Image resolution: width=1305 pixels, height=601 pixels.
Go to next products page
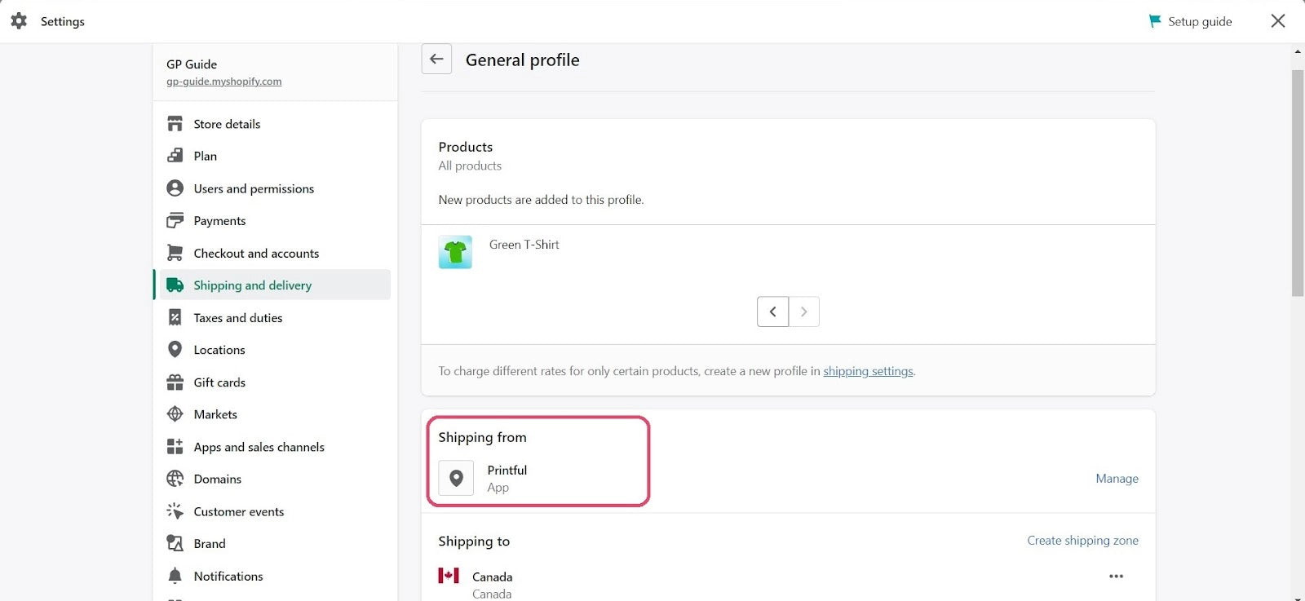[804, 312]
